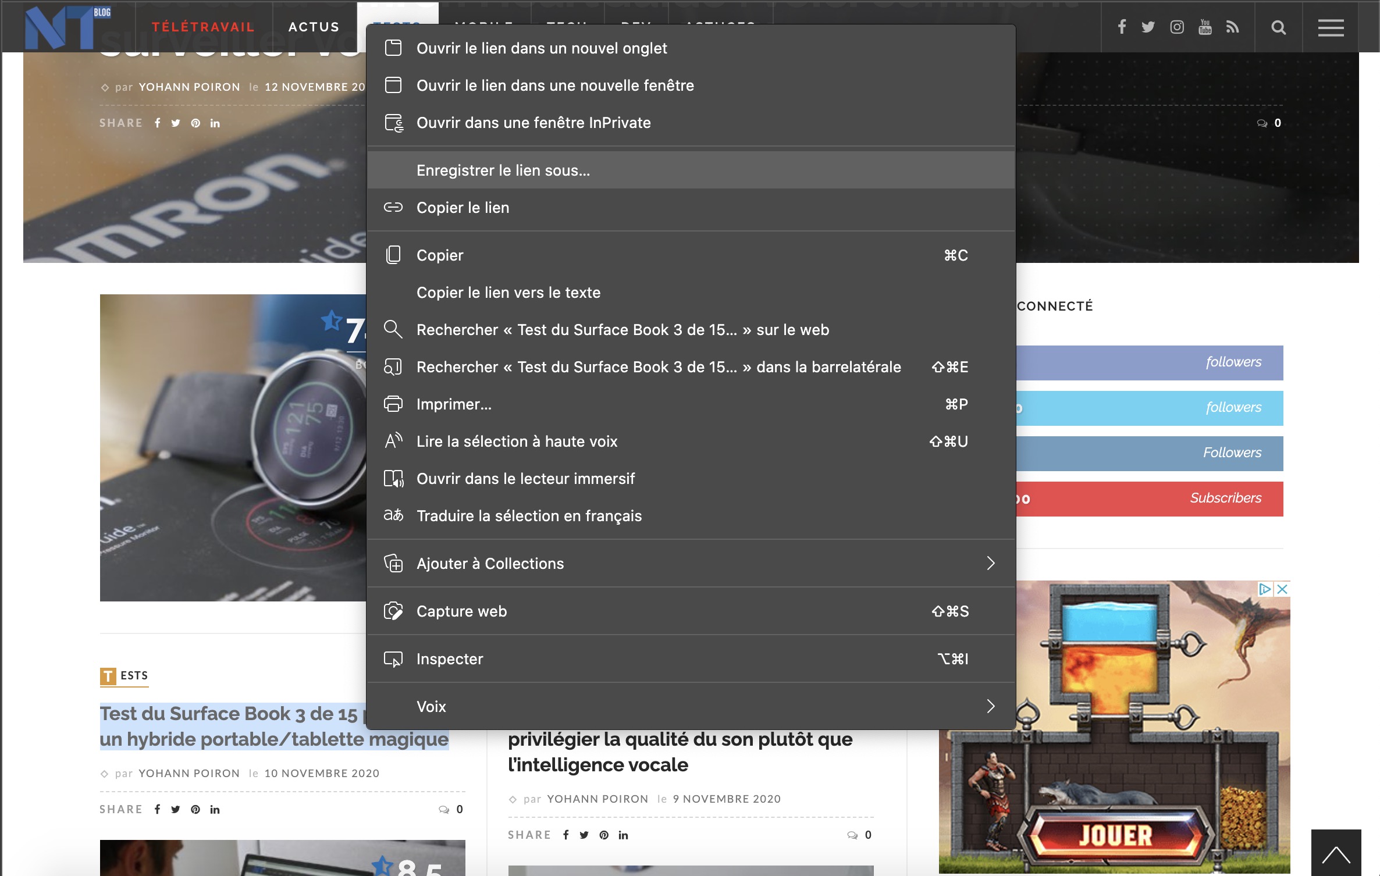Screen dimensions: 1380x876
Task: Open the Twitter profile from the header
Action: coord(1147,26)
